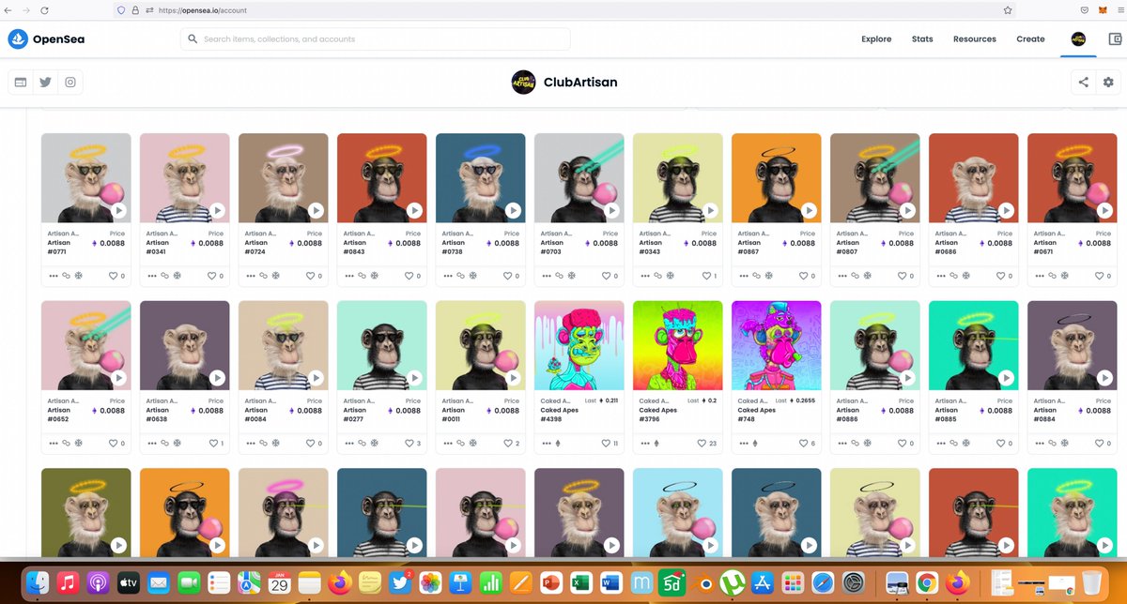The height and width of the screenshot is (604, 1127).
Task: Click the freeze snowflake icon on Artisan #0843
Action: 374,276
